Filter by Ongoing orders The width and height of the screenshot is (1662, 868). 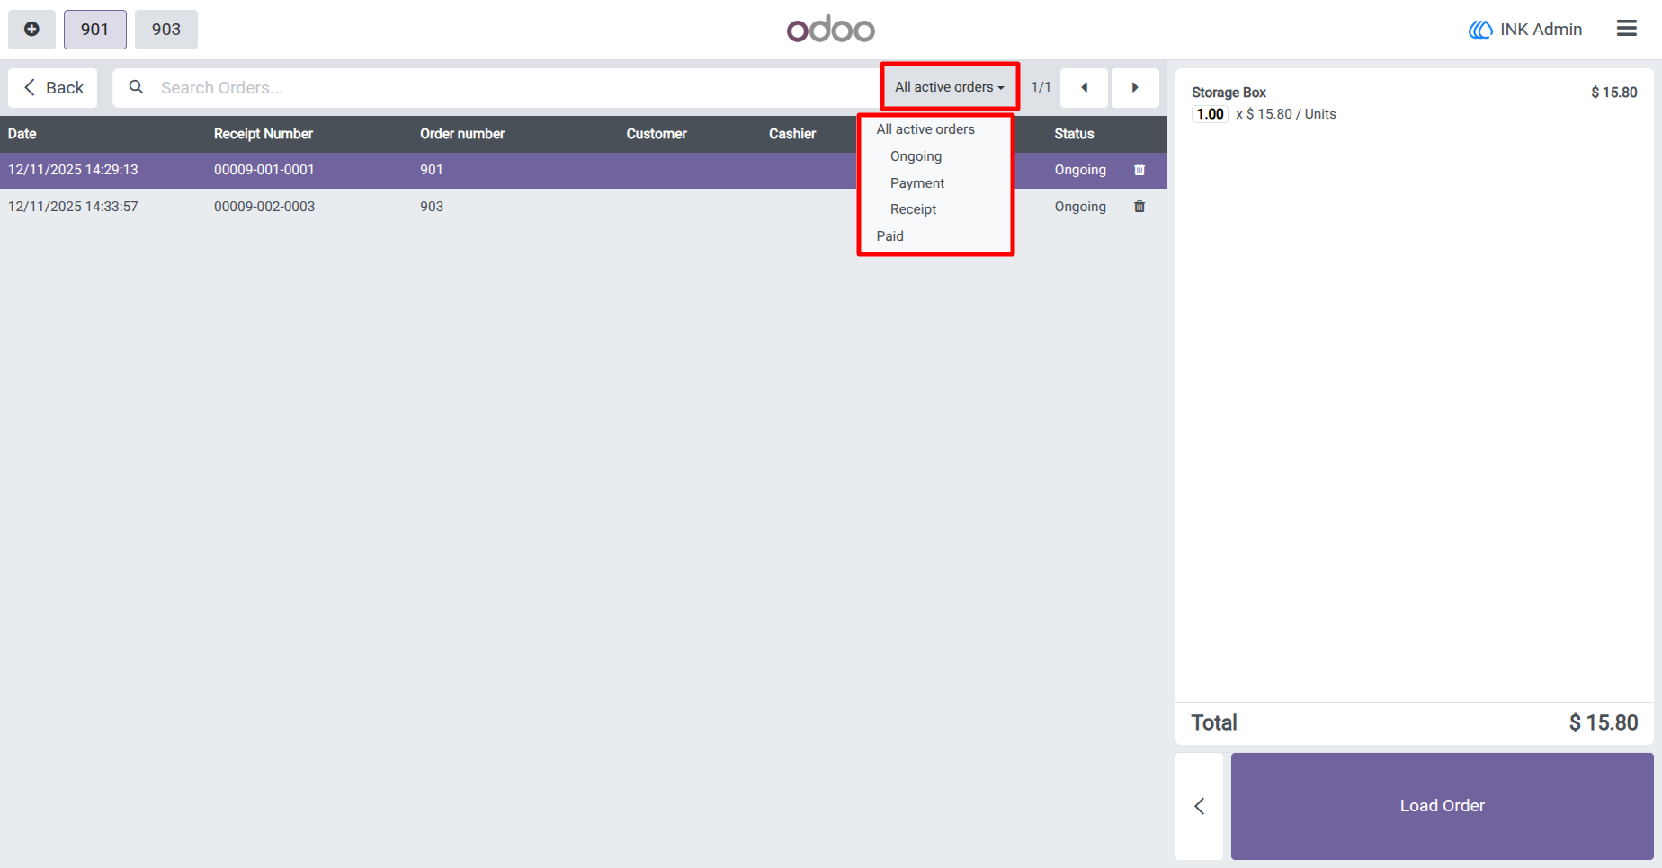(x=916, y=156)
